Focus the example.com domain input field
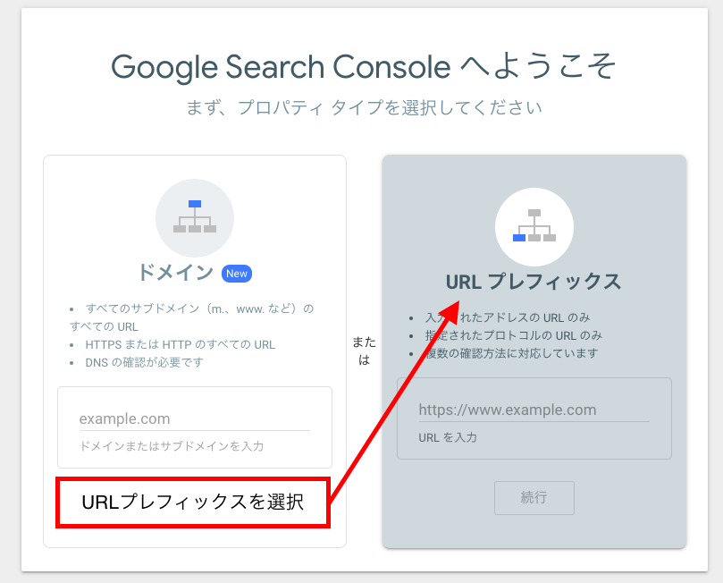 click(194, 419)
